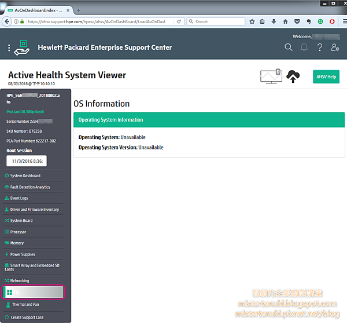Click the reload page icon in address bar

click(x=179, y=21)
